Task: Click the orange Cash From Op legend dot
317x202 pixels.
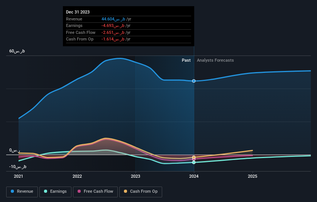Action: point(125,191)
